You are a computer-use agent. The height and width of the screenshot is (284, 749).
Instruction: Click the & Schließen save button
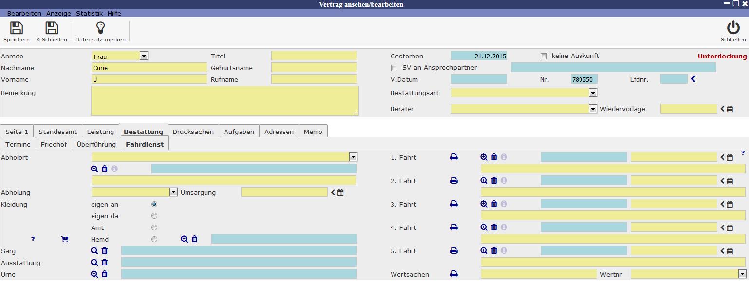[x=52, y=32]
